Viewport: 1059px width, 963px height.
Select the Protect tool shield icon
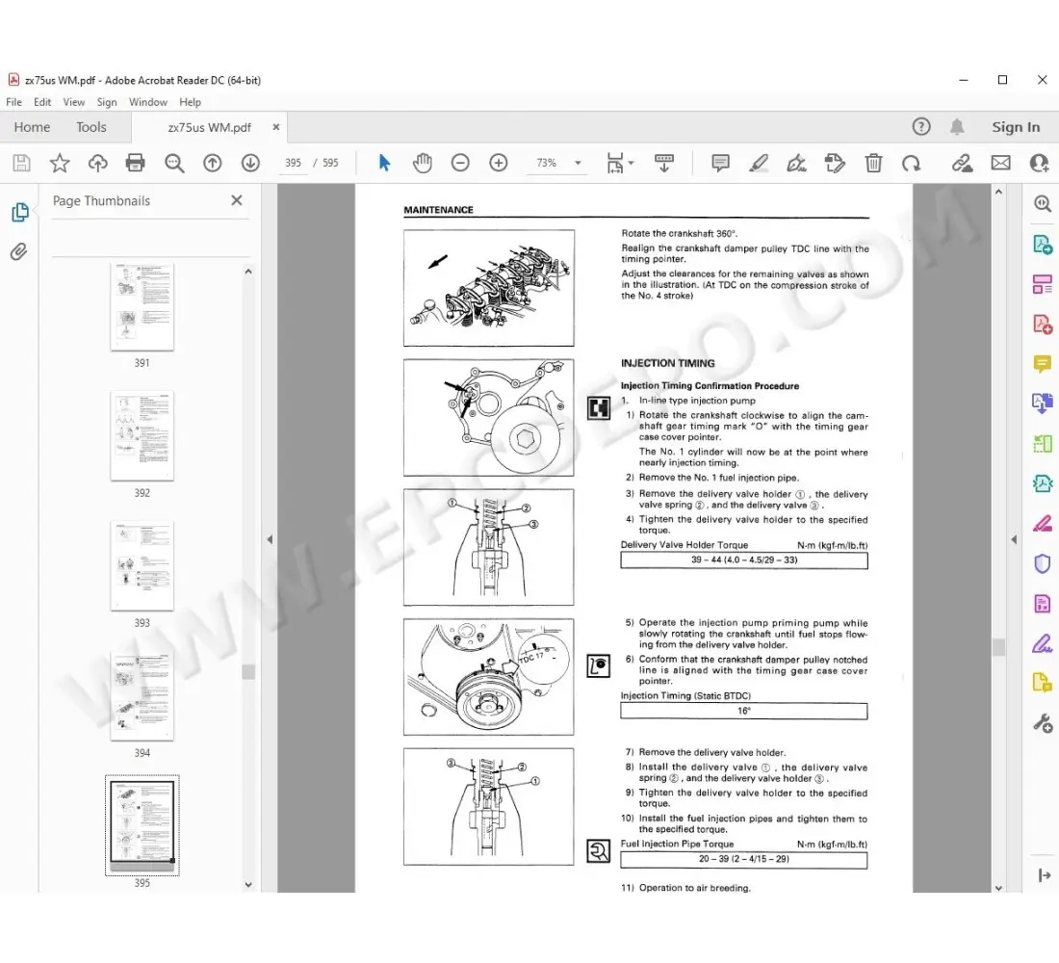tap(1042, 563)
